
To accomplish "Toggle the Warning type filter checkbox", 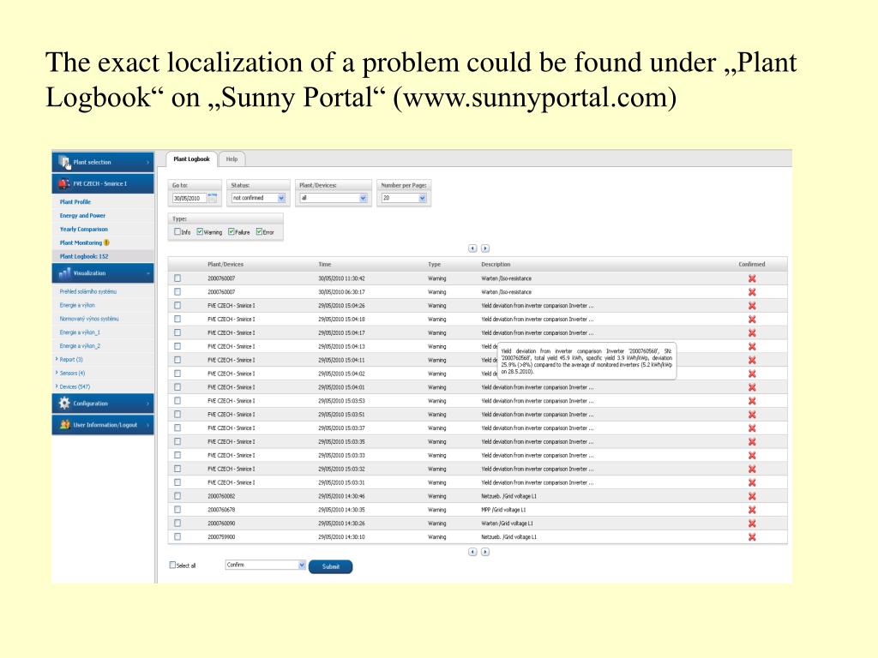I will pyautogui.click(x=200, y=231).
